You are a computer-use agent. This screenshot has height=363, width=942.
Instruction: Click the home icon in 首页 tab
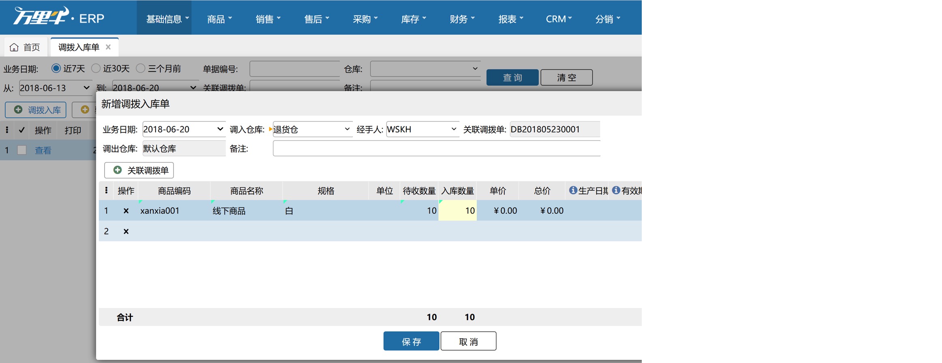pyautogui.click(x=14, y=47)
